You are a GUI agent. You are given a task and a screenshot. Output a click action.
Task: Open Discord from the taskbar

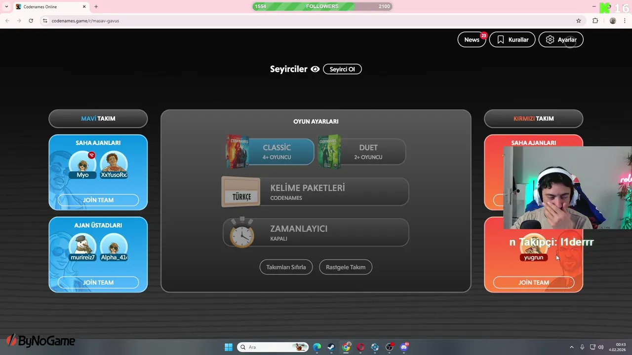click(404, 347)
